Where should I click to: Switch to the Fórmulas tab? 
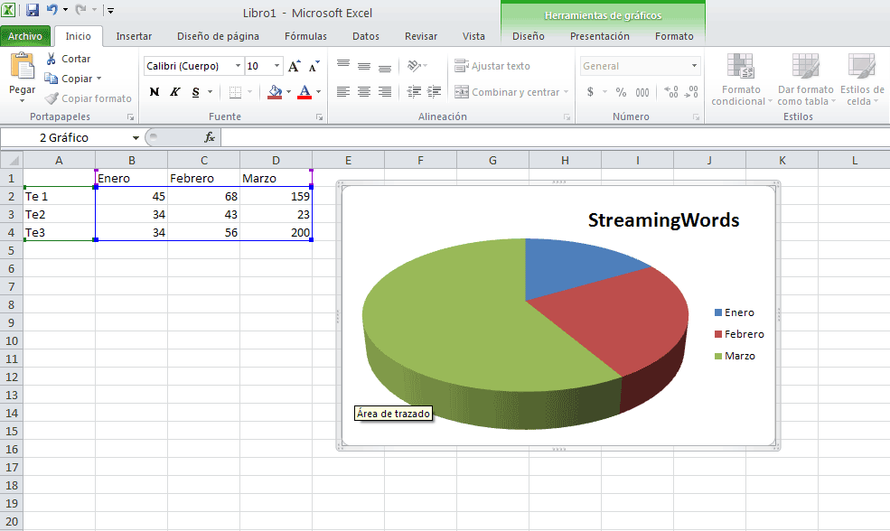(x=305, y=36)
